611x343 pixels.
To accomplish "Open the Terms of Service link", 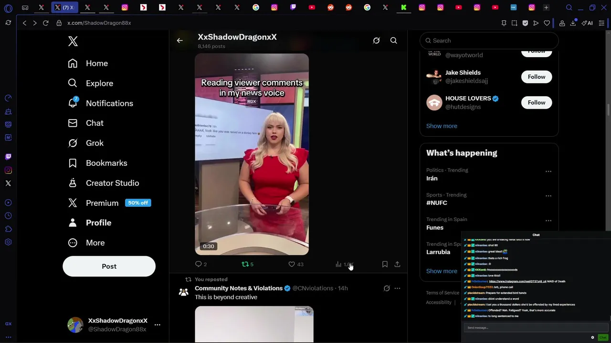I will (442, 293).
